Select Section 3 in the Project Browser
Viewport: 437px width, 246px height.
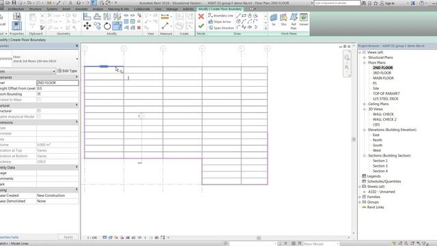[380, 166]
